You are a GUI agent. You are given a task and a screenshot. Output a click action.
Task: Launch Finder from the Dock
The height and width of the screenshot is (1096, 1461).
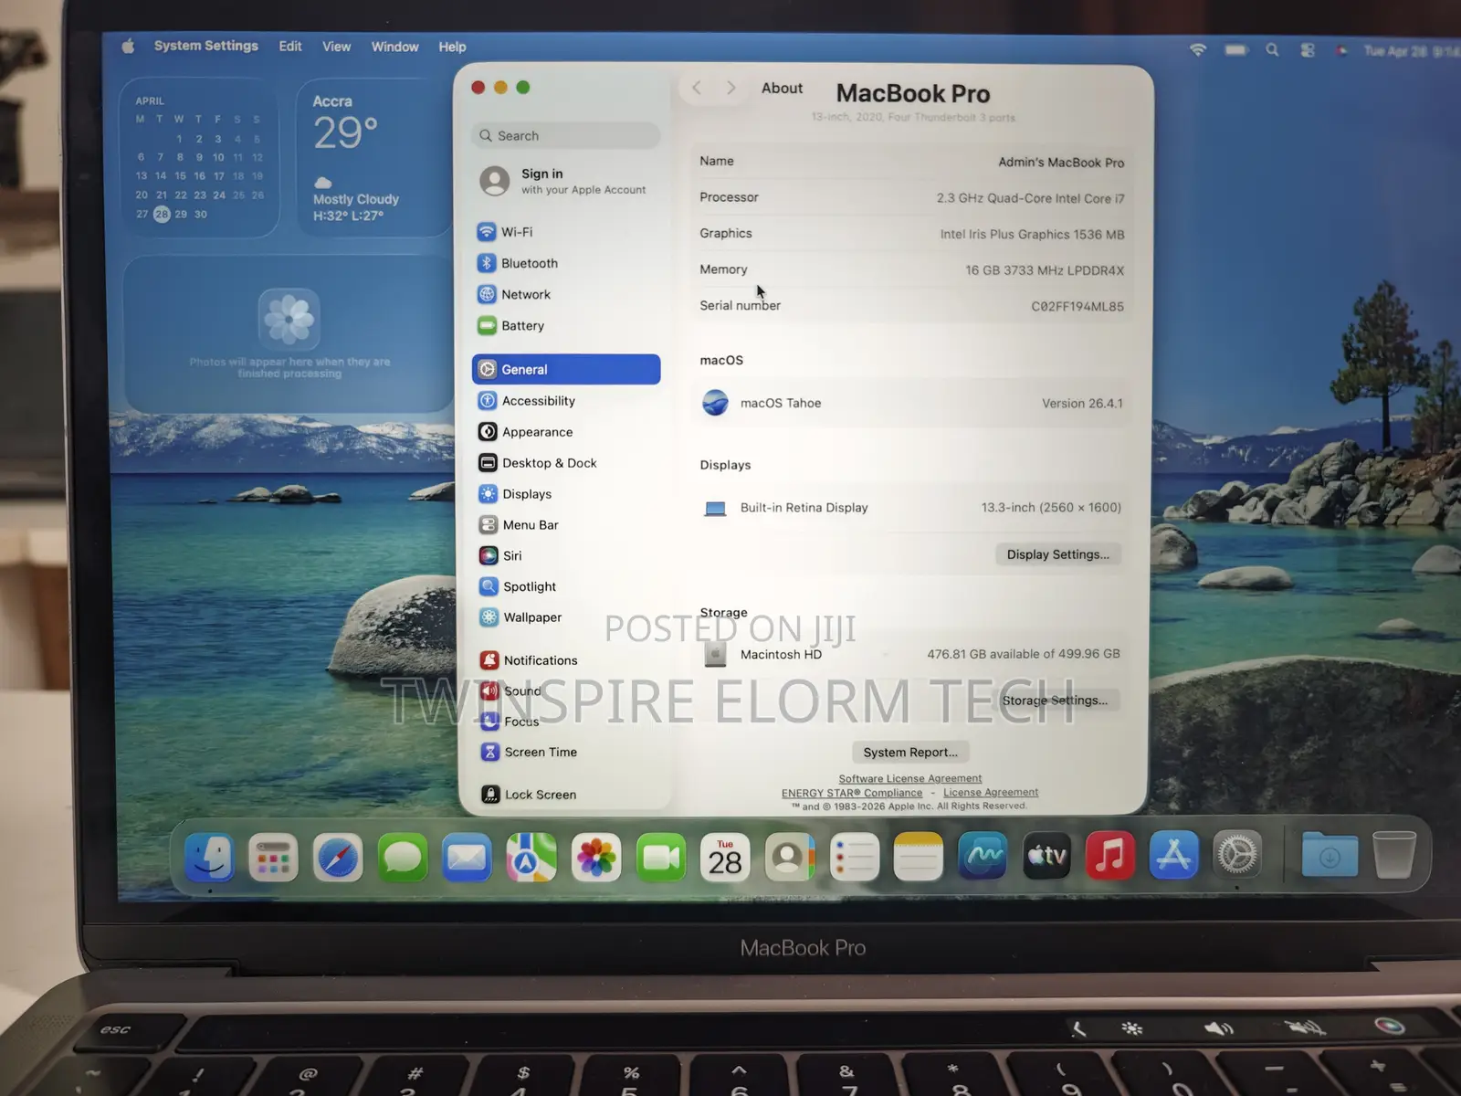[209, 857]
